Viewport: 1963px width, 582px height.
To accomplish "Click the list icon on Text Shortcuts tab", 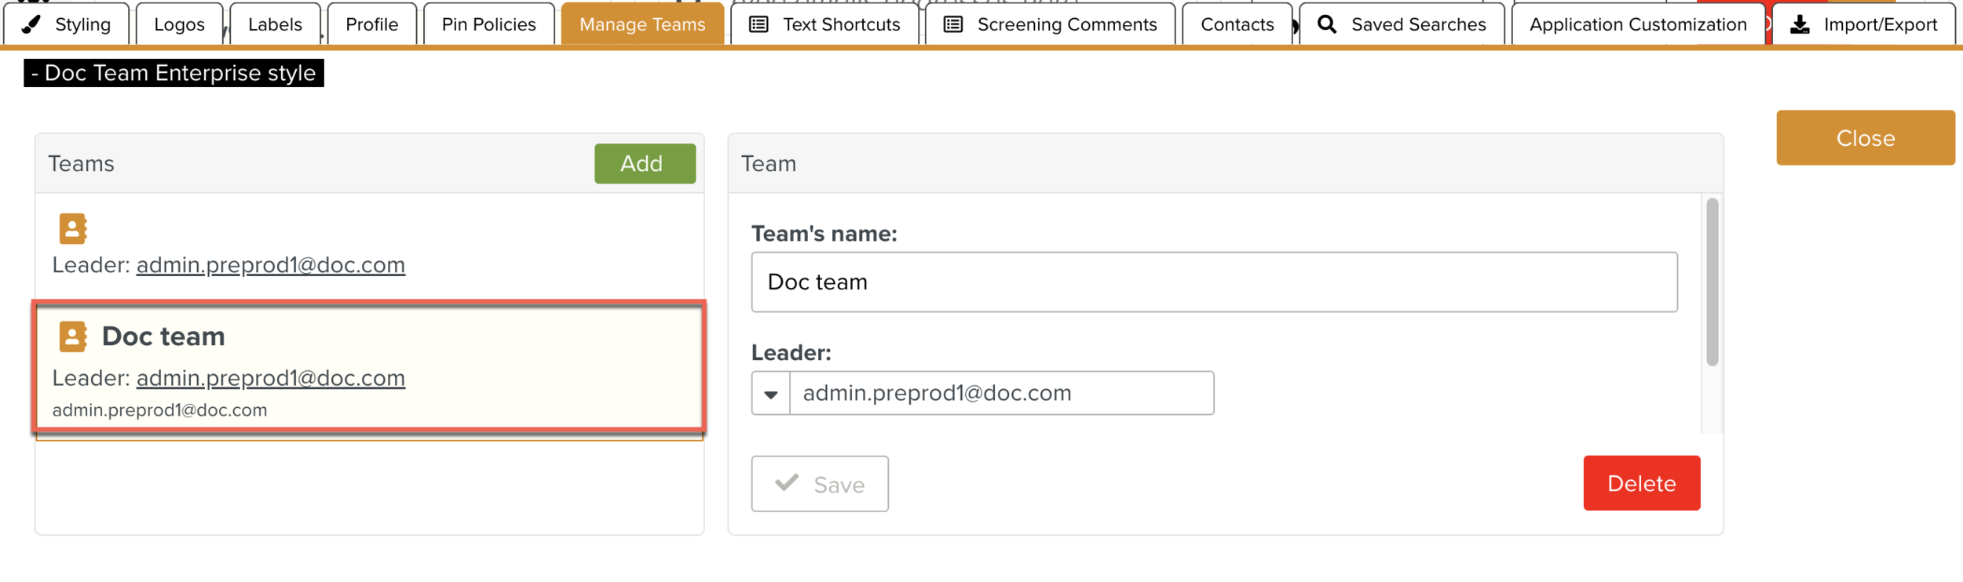I will 759,24.
